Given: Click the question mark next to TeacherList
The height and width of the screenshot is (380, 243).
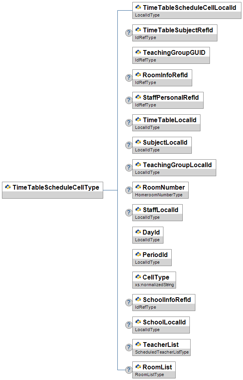Looking at the screenshot, I should pyautogui.click(x=128, y=348).
